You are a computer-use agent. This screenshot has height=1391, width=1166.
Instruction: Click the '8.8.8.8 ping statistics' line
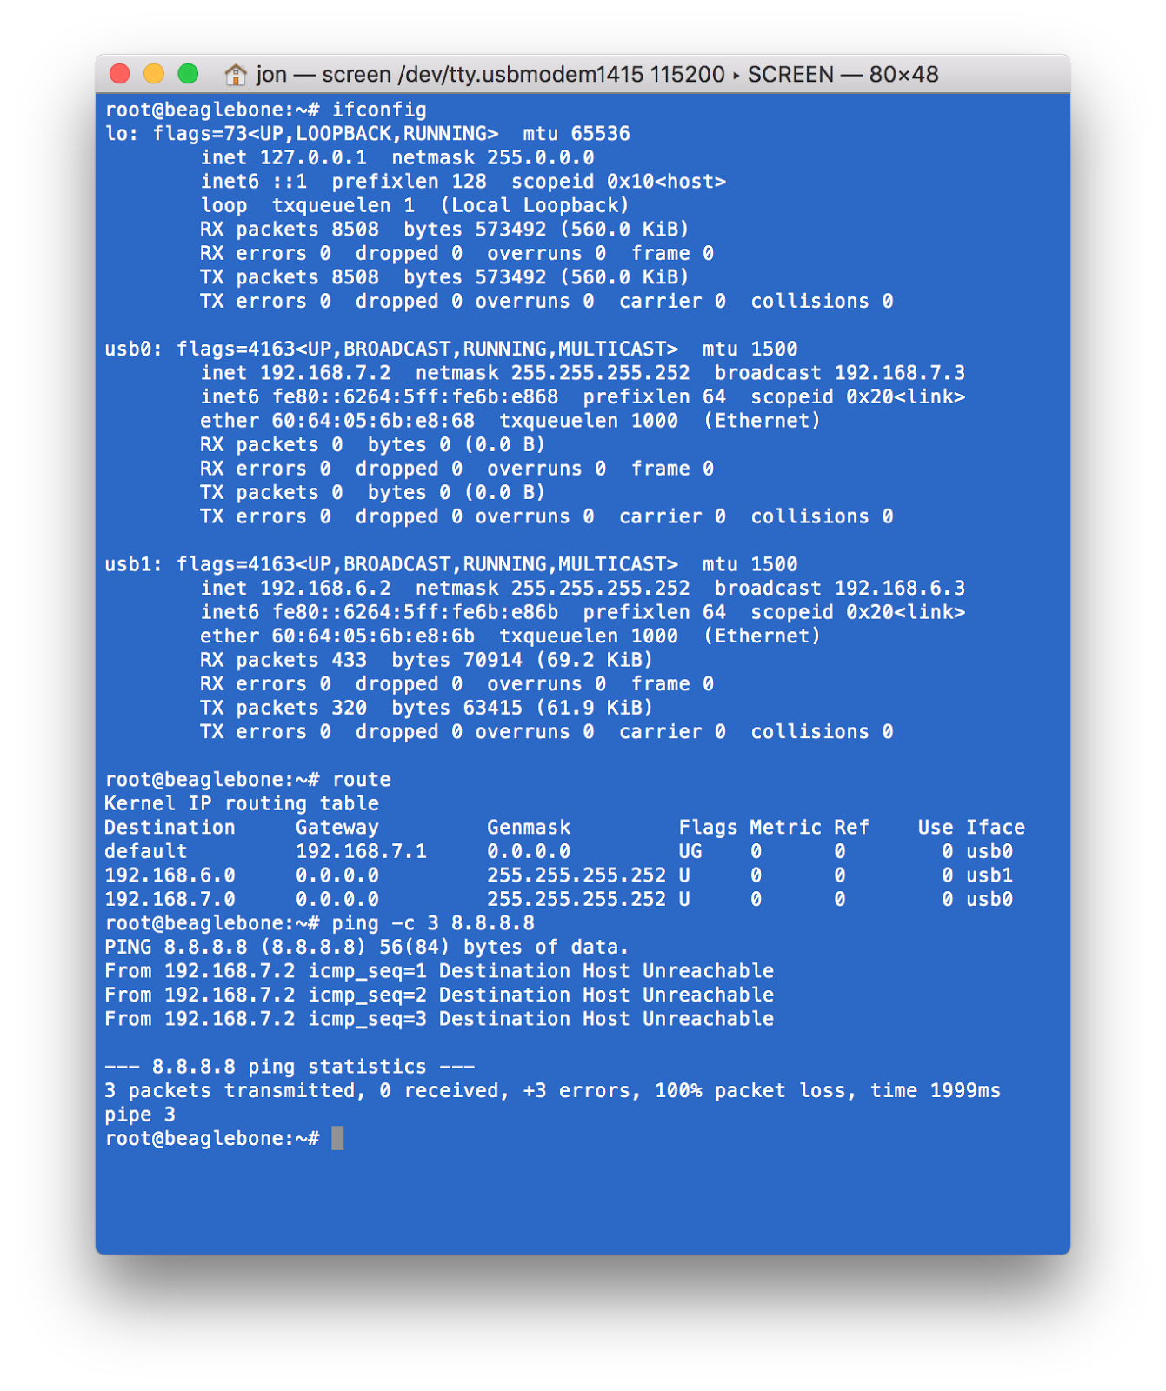pos(290,1067)
